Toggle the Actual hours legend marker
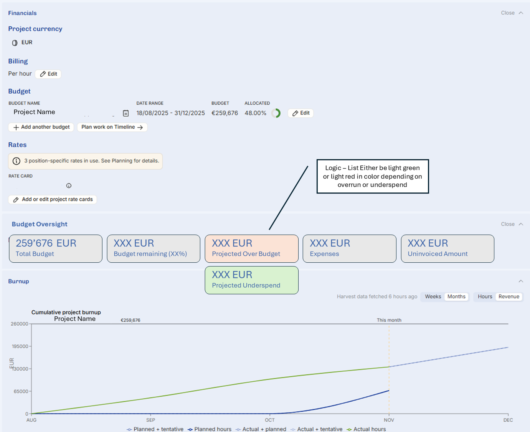The height and width of the screenshot is (432, 530). [349, 429]
